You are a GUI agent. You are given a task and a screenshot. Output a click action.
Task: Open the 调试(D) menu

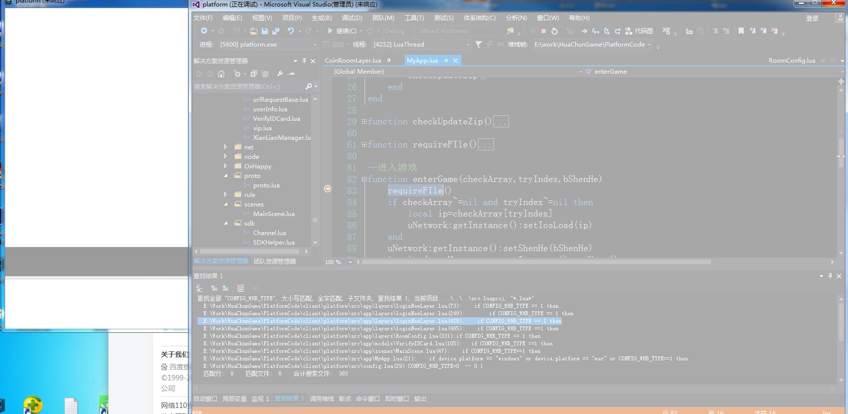pyautogui.click(x=352, y=18)
